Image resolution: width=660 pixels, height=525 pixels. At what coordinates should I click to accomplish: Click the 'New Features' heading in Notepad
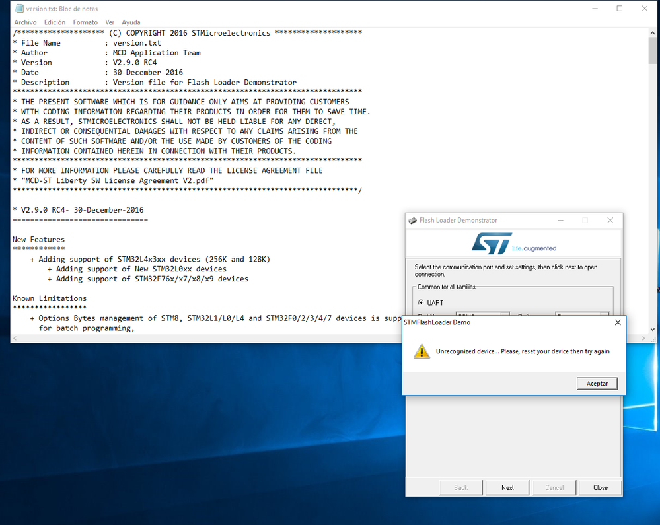[39, 239]
